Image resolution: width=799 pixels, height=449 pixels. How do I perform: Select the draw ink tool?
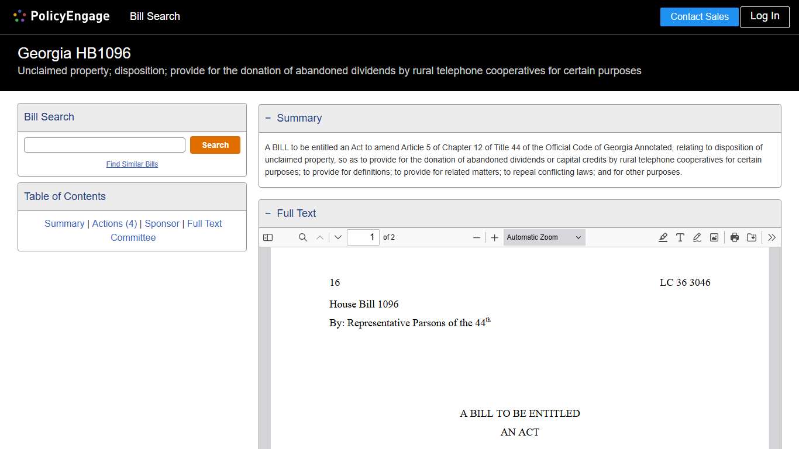coord(697,237)
